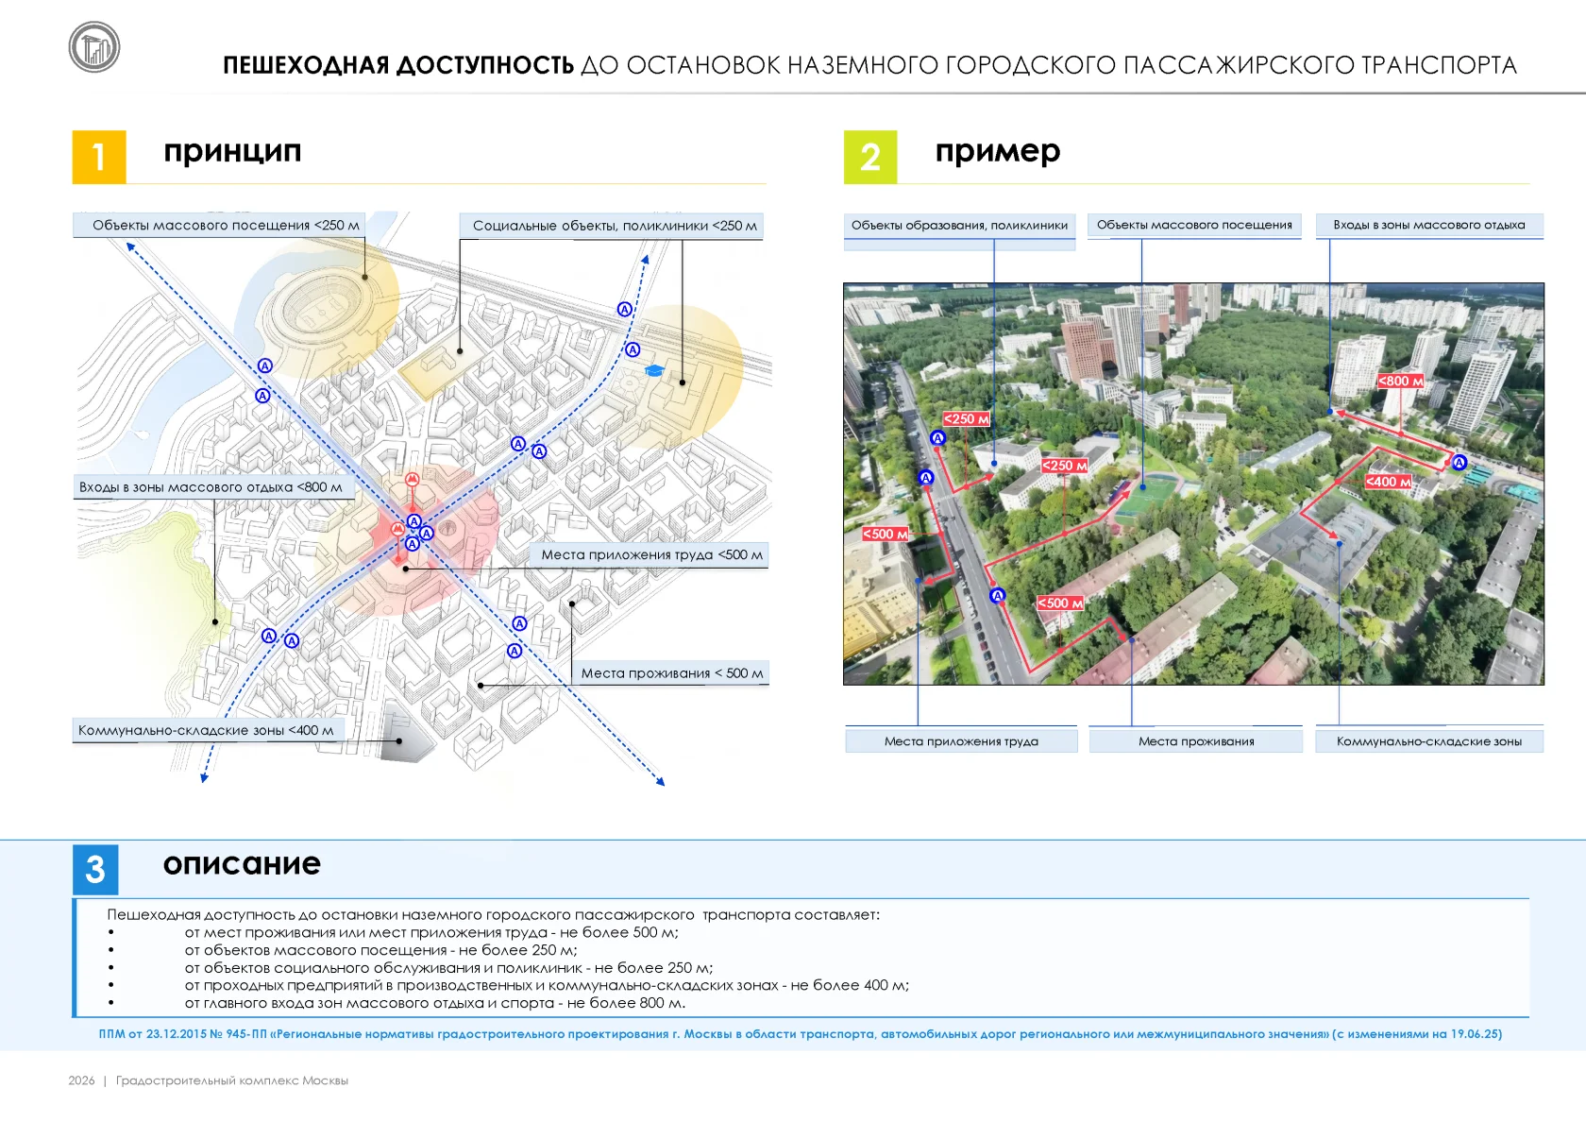Viewport: 1586px width, 1122px height.
Task: Click the blue graduation cap icon on the diagram
Action: [x=654, y=371]
